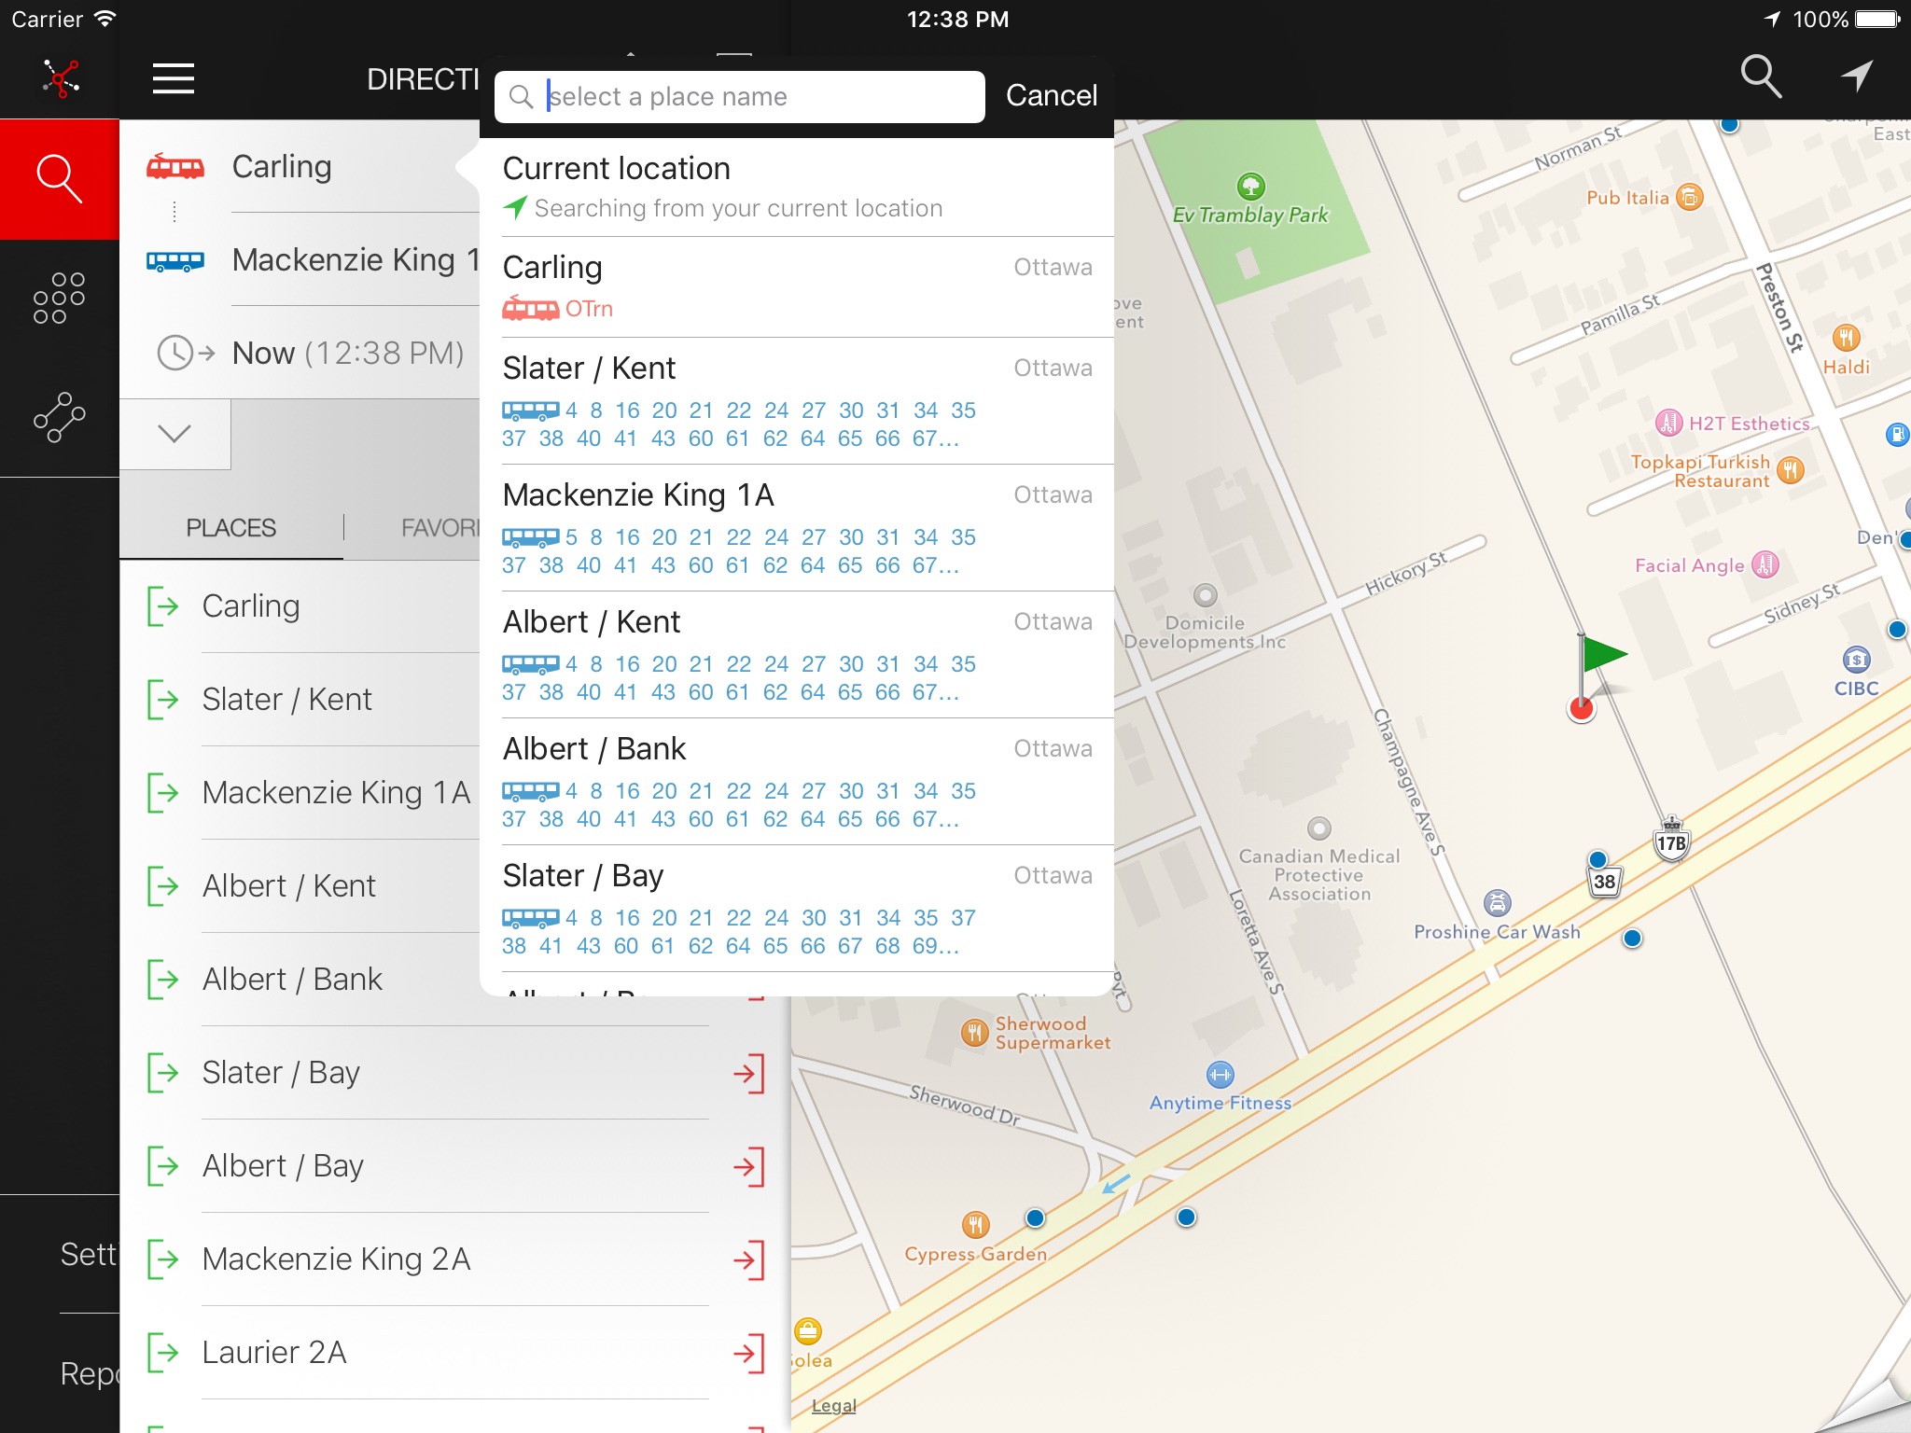Select the red search sidebar icon
Viewport: 1911px width, 1433px height.
pyautogui.click(x=60, y=178)
